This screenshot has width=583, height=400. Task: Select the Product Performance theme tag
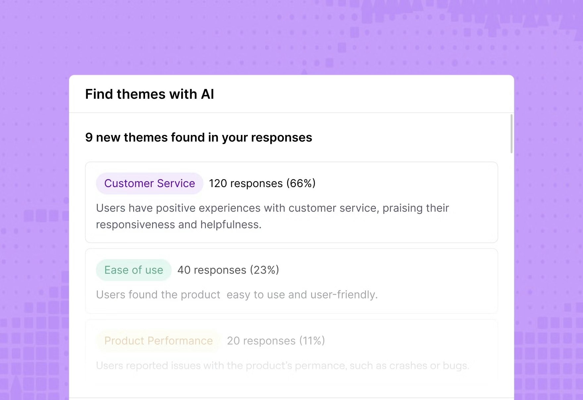[x=158, y=340]
